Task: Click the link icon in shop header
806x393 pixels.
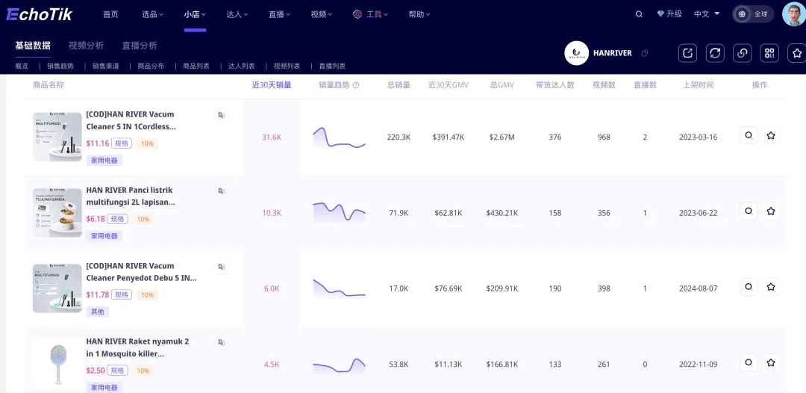Action: (x=743, y=53)
